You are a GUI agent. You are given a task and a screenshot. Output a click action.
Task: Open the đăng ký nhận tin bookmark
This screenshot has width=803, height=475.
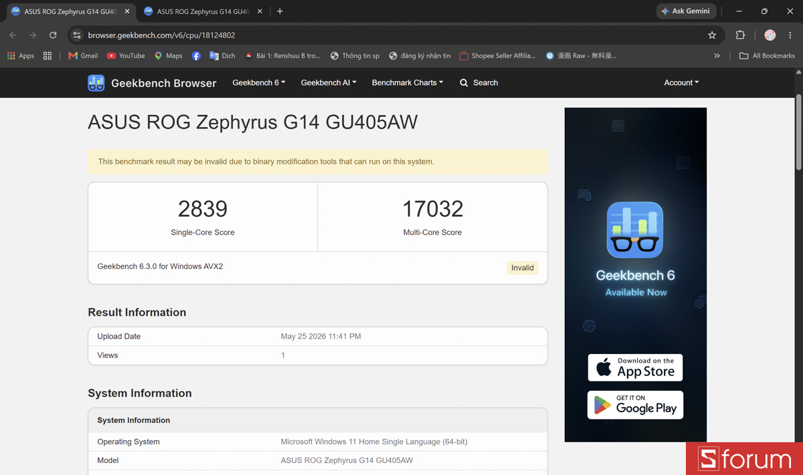pyautogui.click(x=420, y=56)
